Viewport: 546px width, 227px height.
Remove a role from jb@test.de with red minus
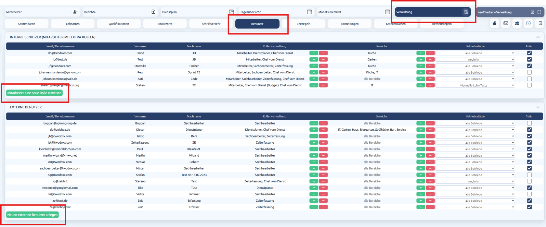coord(323,59)
